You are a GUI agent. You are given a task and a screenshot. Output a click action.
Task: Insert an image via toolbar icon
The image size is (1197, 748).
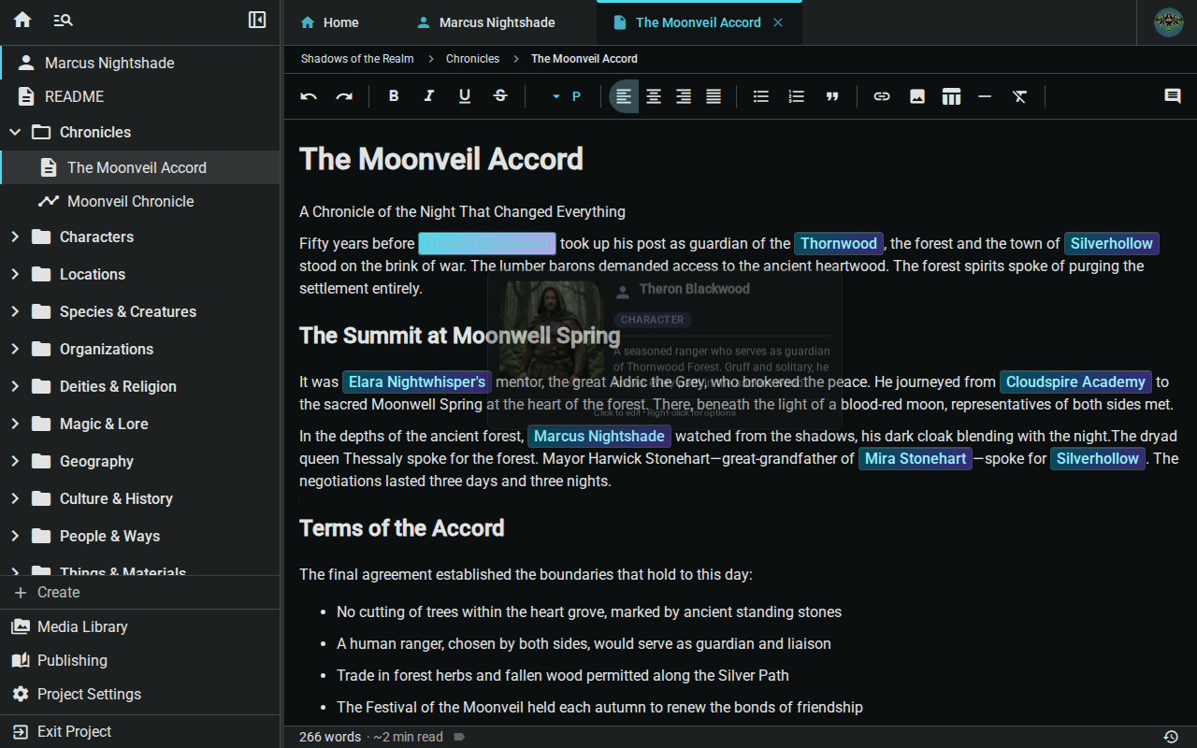click(917, 96)
